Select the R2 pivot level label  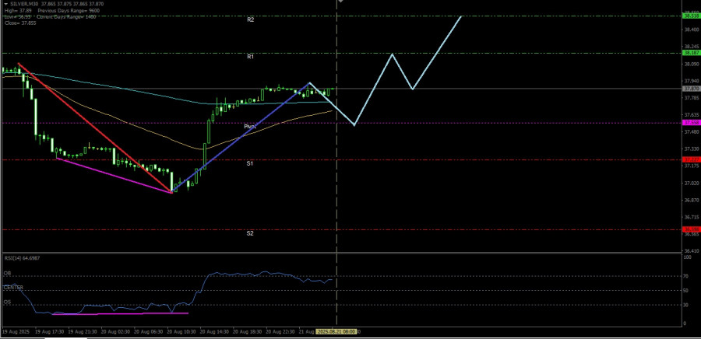(x=251, y=20)
